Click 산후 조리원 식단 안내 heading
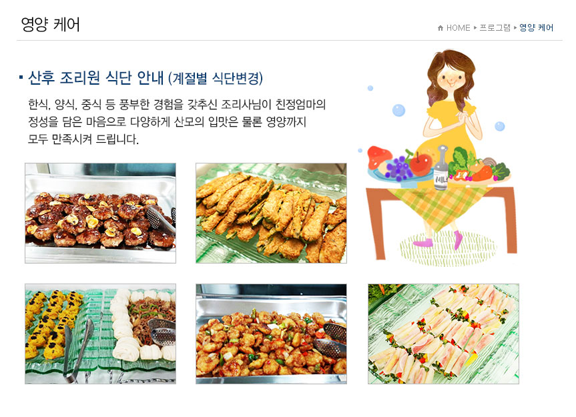576x417 pixels. coord(95,78)
